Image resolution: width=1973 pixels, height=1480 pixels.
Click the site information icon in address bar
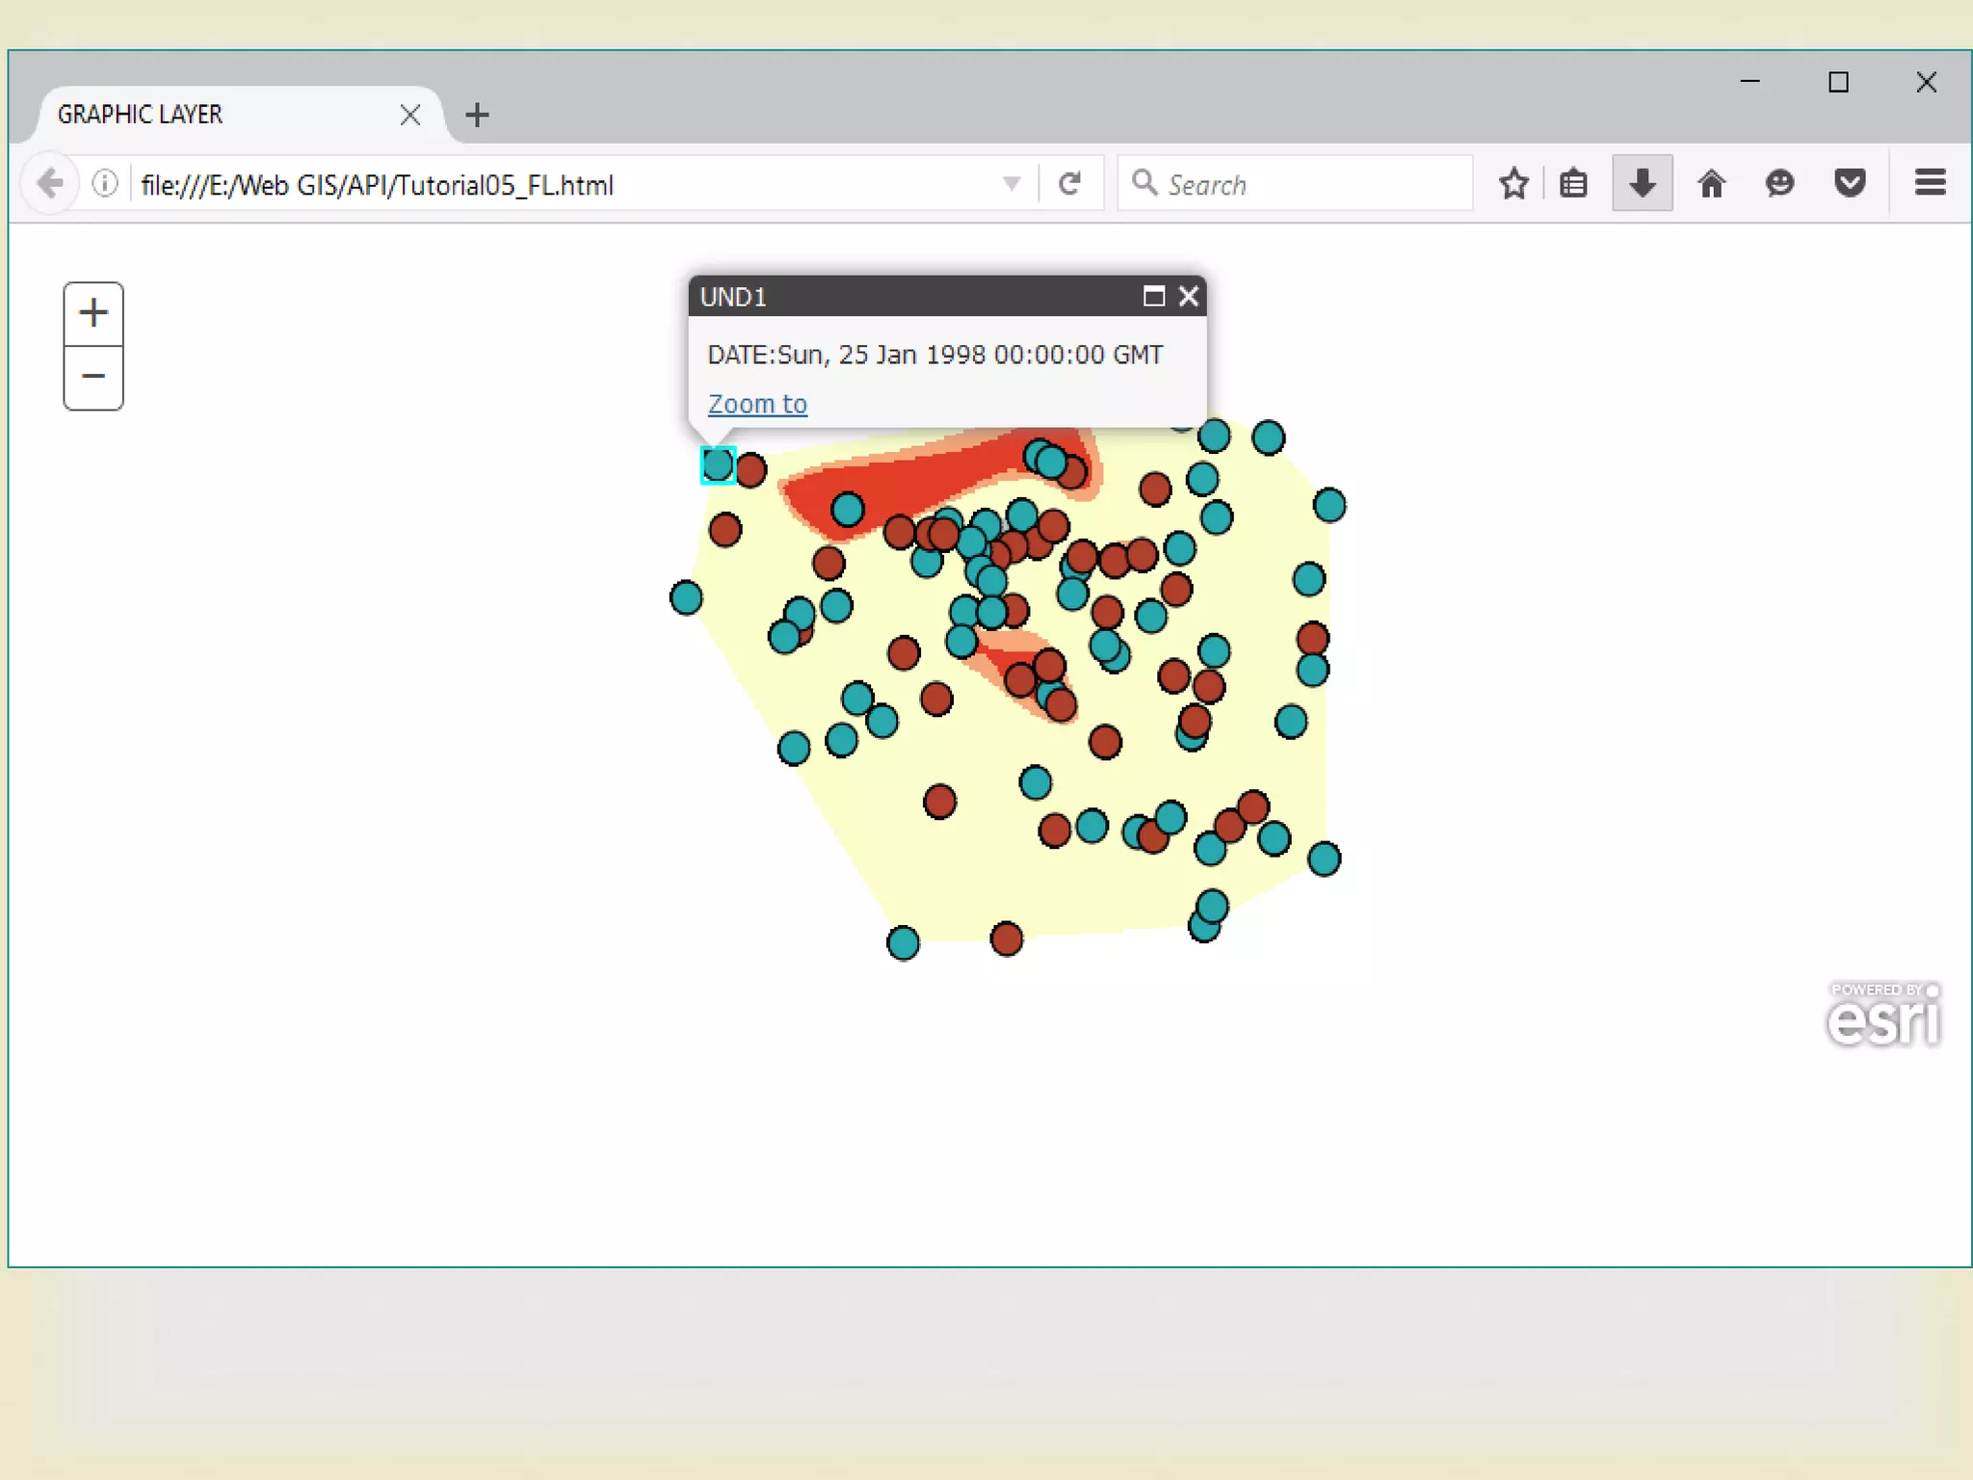pyautogui.click(x=105, y=183)
